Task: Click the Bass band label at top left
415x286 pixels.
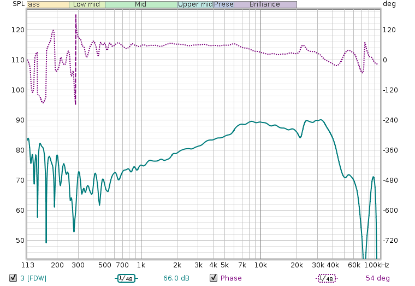Action: click(48, 4)
